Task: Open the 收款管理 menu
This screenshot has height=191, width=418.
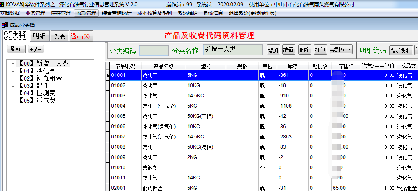Action: coord(86,13)
